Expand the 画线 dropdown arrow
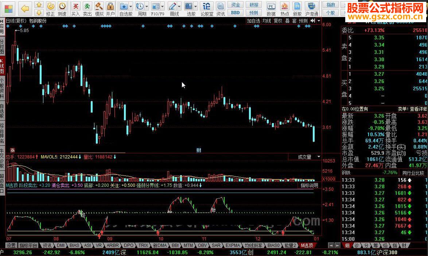 [179, 6]
